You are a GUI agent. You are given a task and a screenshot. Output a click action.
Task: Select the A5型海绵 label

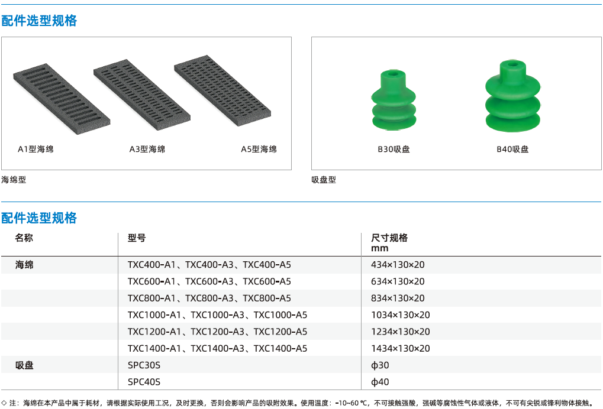point(259,149)
